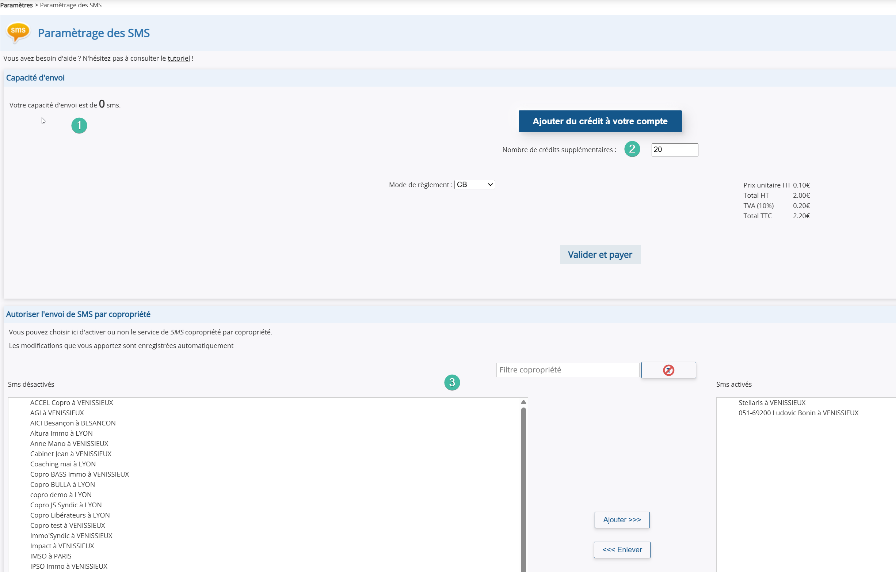
Task: Click the Total TTC 2.20€ value
Action: [801, 216]
